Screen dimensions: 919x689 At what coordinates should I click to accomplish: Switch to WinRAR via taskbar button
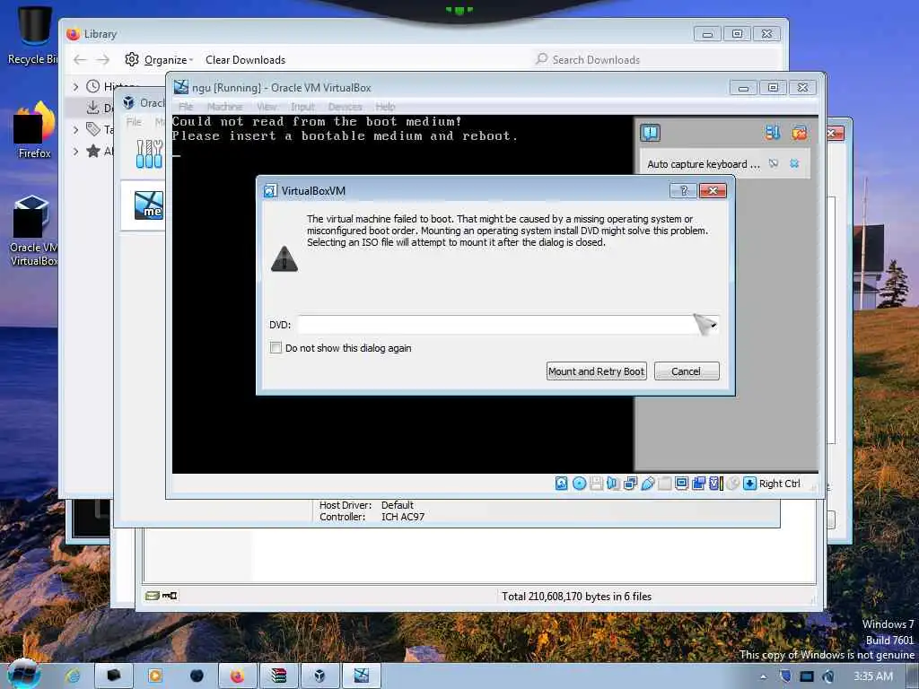[278, 676]
